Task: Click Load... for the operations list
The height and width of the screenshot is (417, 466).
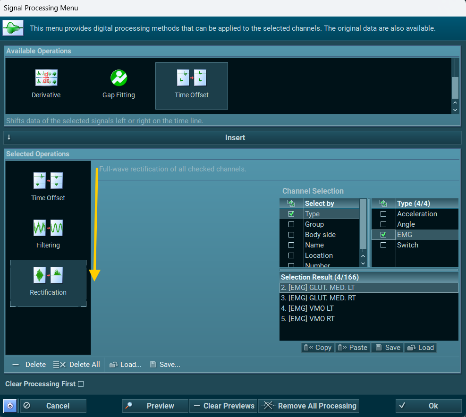Action: 126,365
